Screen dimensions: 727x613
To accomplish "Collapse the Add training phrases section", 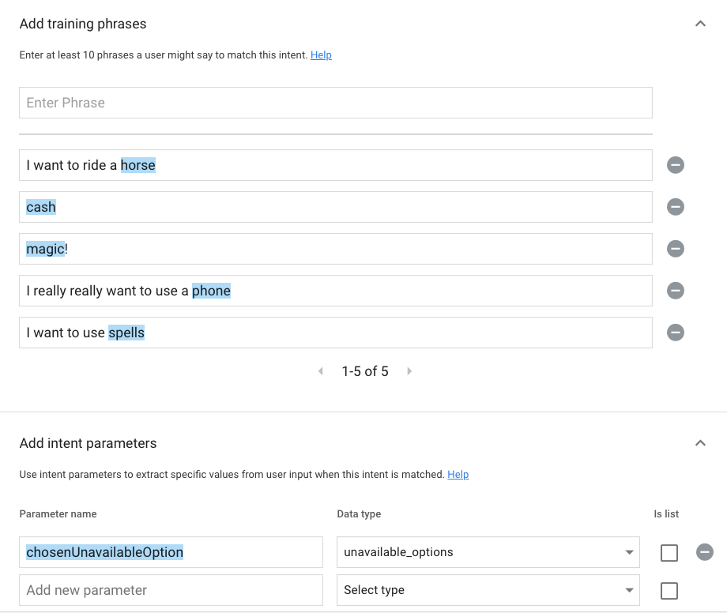I will pos(699,24).
